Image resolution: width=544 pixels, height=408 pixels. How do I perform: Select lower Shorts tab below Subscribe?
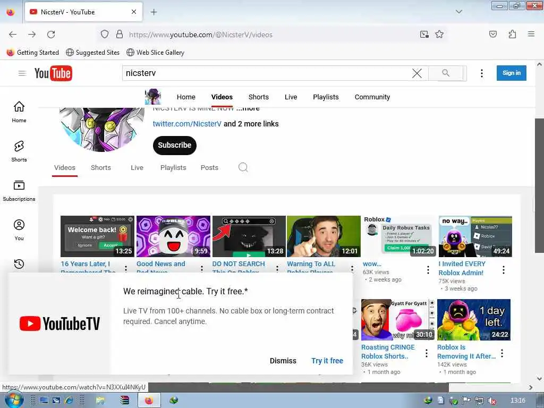tap(101, 167)
